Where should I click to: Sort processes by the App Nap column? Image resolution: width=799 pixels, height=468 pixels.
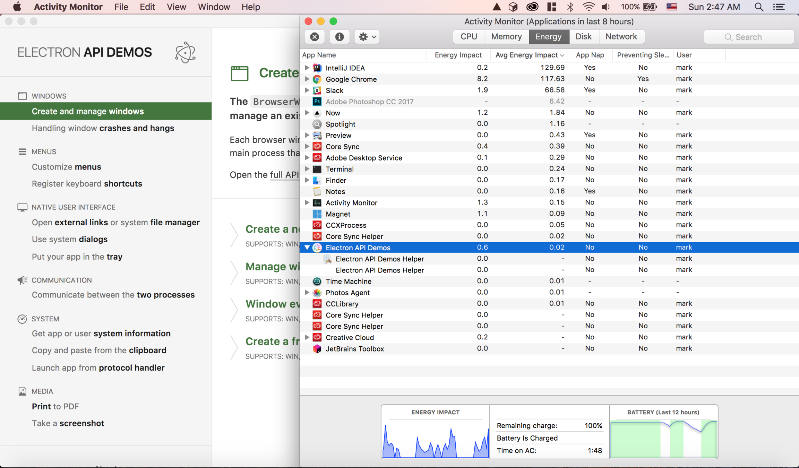[590, 55]
